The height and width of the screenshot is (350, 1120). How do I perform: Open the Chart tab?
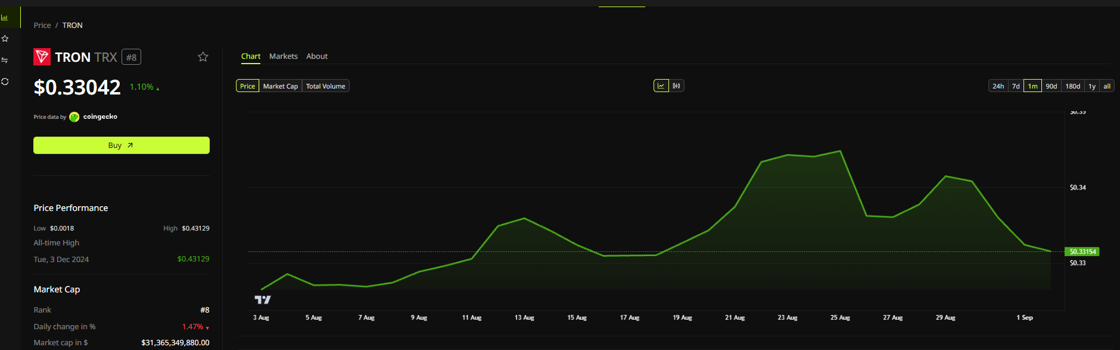pos(251,56)
